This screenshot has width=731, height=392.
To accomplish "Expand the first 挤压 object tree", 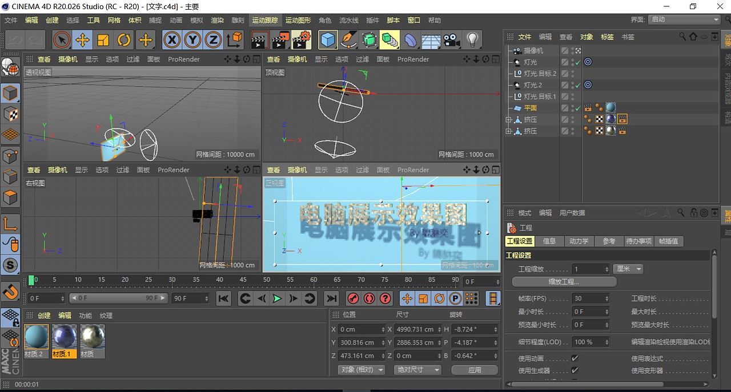I will point(508,119).
